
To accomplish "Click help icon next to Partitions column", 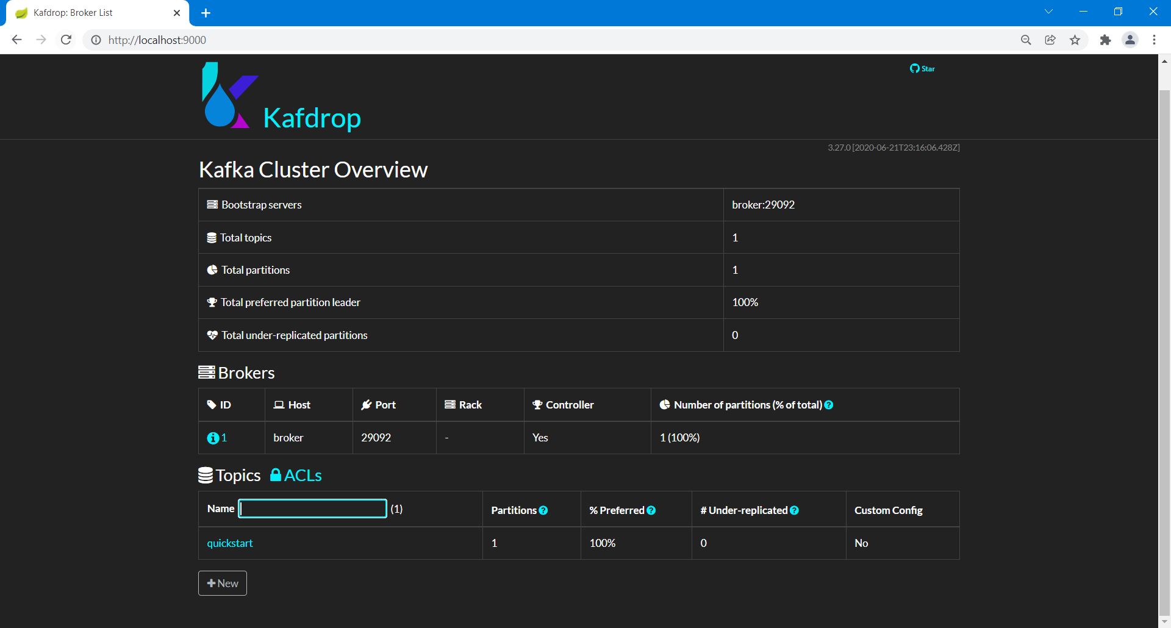I will coord(543,510).
